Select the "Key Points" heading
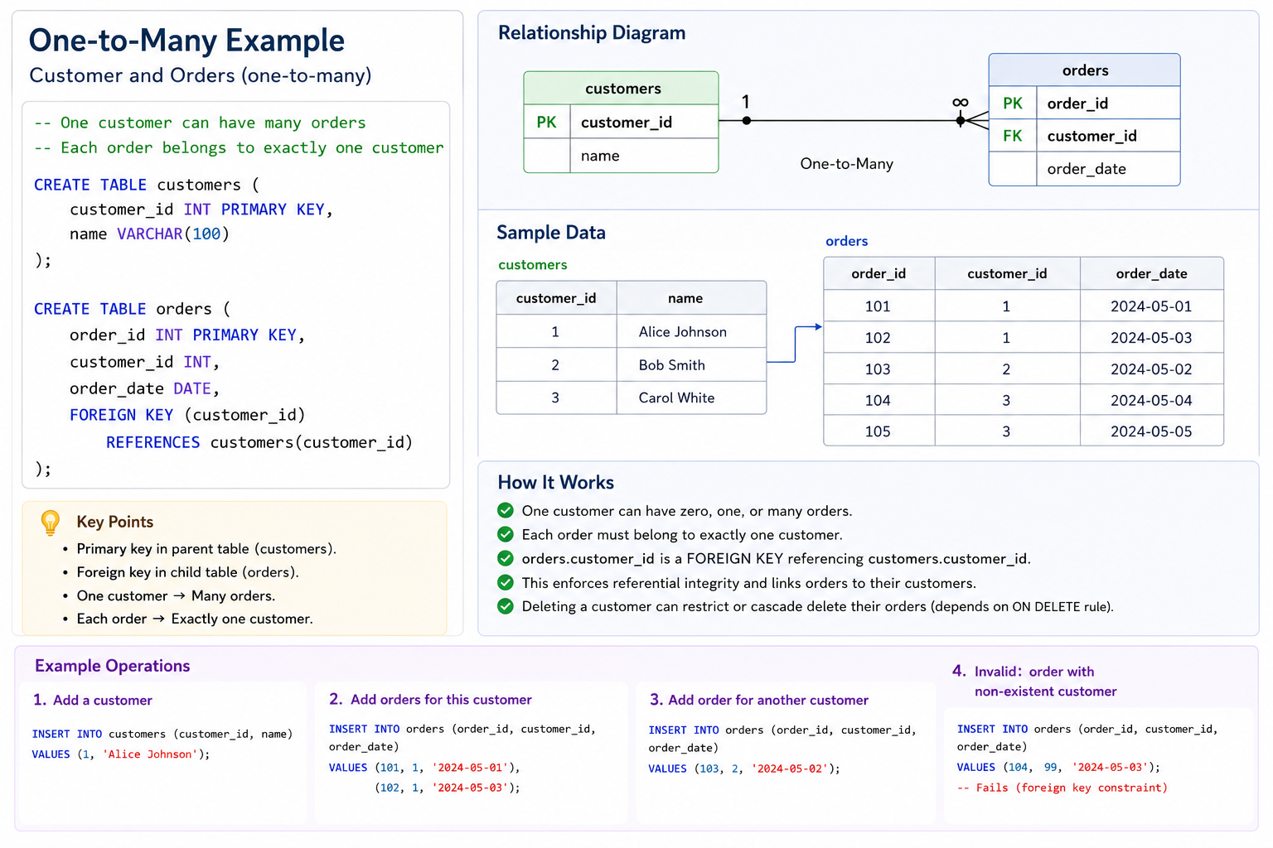The height and width of the screenshot is (848, 1273). point(115,522)
